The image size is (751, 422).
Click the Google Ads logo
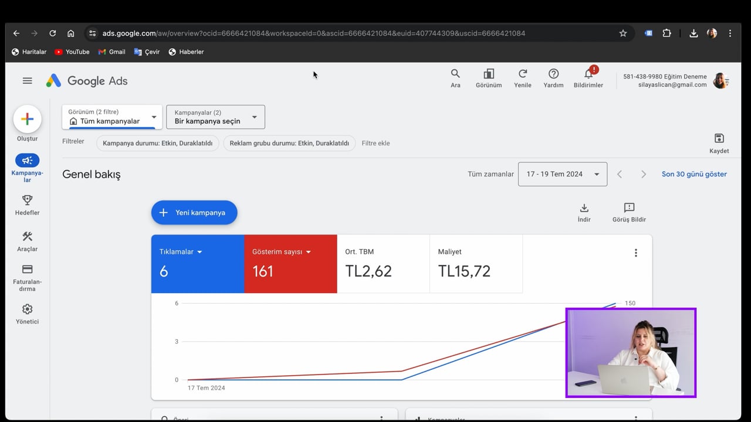(87, 81)
